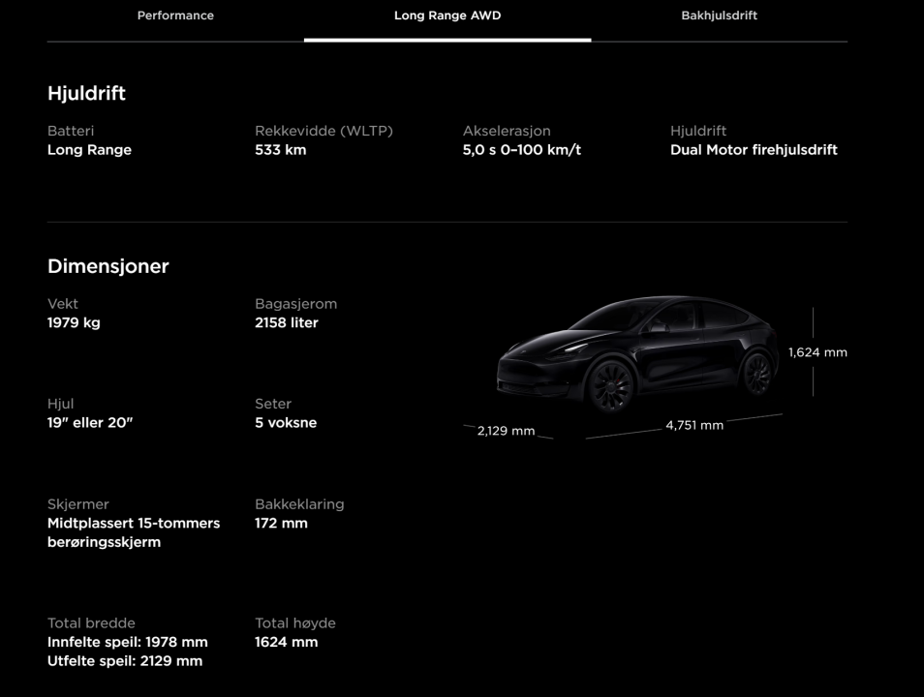
Task: Click the 5 voksne seating value
Action: coord(286,423)
